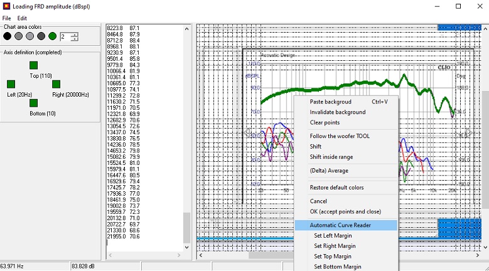Click the green Right (20000Hz) axis marker
This screenshot has height=271, width=489.
click(56, 84)
